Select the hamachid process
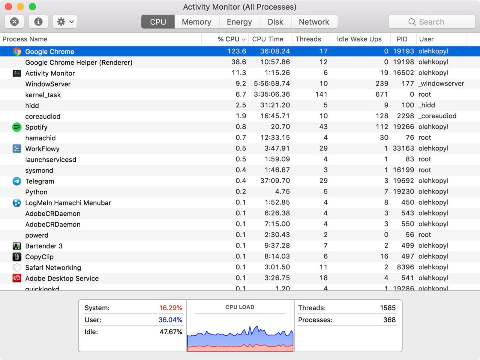Image resolution: width=480 pixels, height=360 pixels. coord(240,138)
